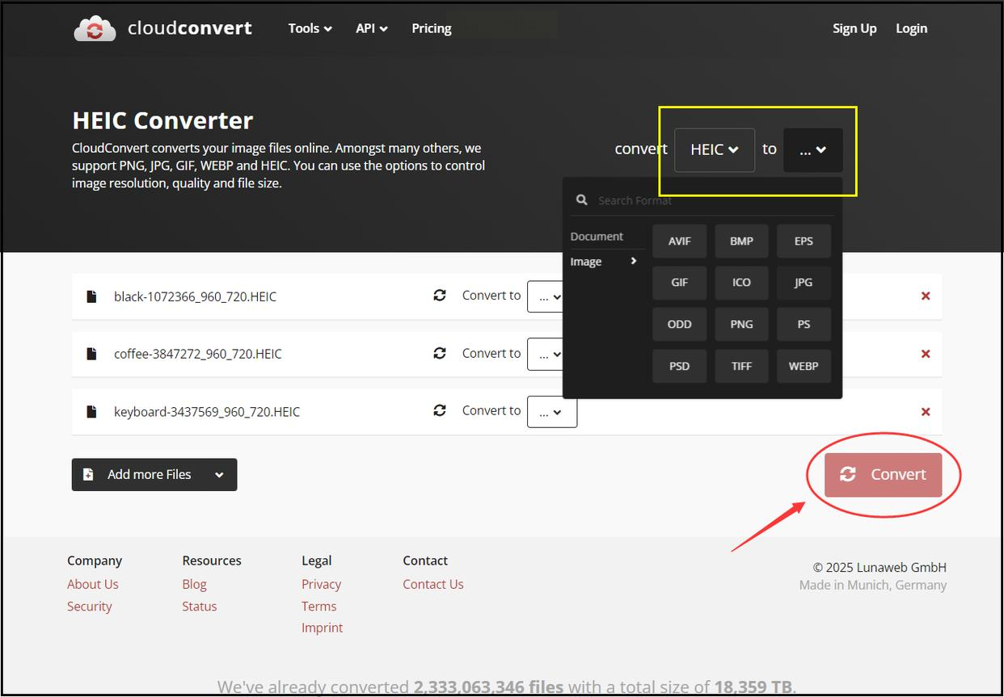Click the file icon next to keyboard-3437569
The width and height of the screenshot is (1004, 697).
pyautogui.click(x=92, y=412)
